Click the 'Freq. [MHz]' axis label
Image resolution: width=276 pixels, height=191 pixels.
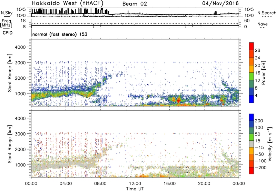tap(6, 23)
